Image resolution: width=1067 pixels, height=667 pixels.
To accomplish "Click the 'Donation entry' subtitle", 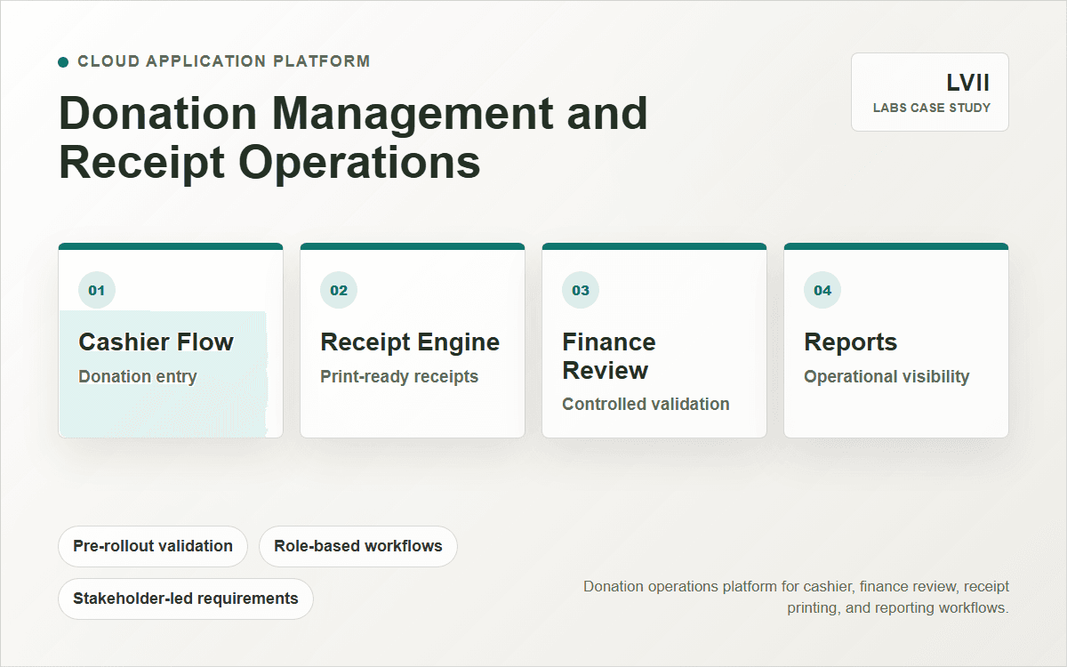I will (138, 376).
